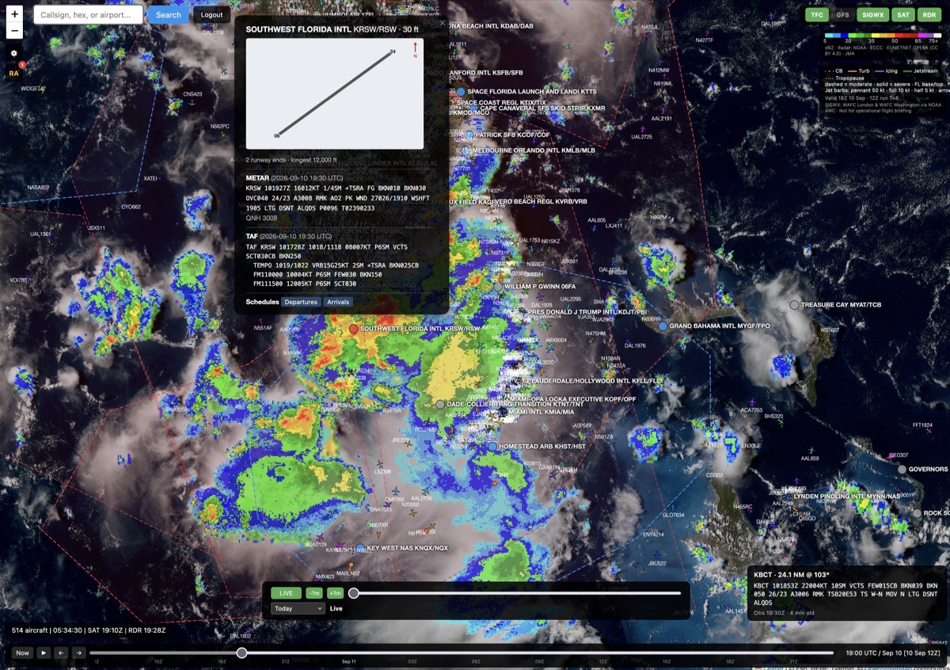Zoom in the map with plus button
The height and width of the screenshot is (670, 950).
click(14, 14)
